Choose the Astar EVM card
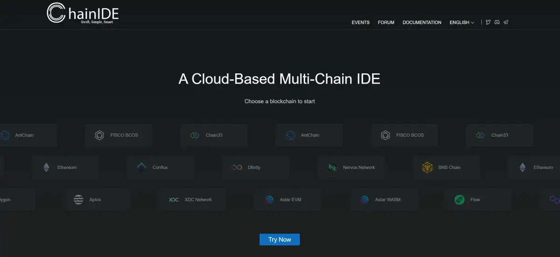The width and height of the screenshot is (560, 257). point(287,200)
